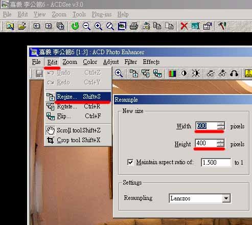
Task: Open the Effects menu
Action: click(151, 62)
